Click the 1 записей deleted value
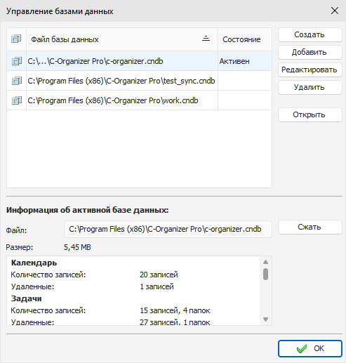The image size is (346, 363). click(157, 286)
